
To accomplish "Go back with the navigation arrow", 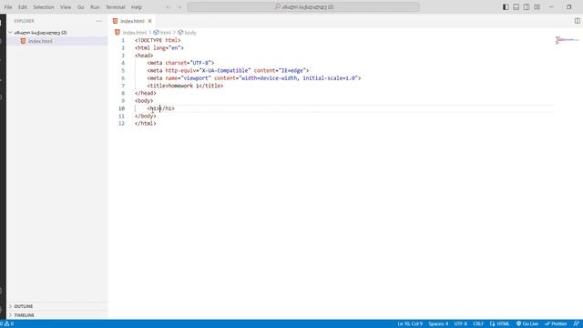I will (x=168, y=7).
